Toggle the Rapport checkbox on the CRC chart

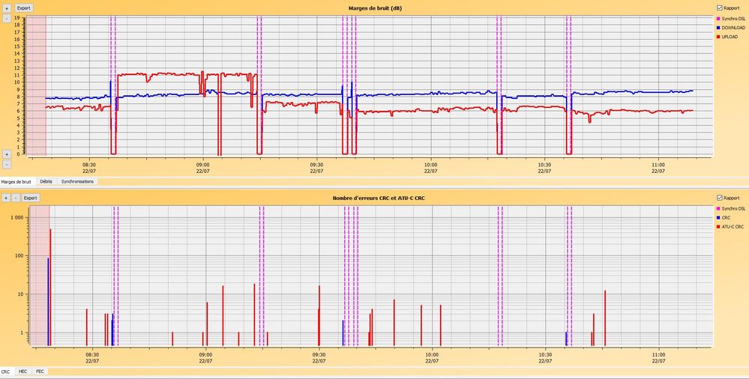(720, 198)
